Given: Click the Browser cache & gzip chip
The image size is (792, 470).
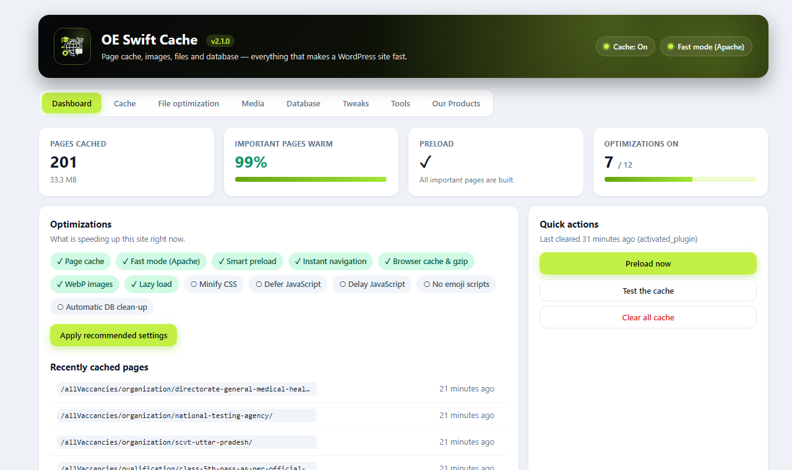Looking at the screenshot, I should click(x=426, y=261).
